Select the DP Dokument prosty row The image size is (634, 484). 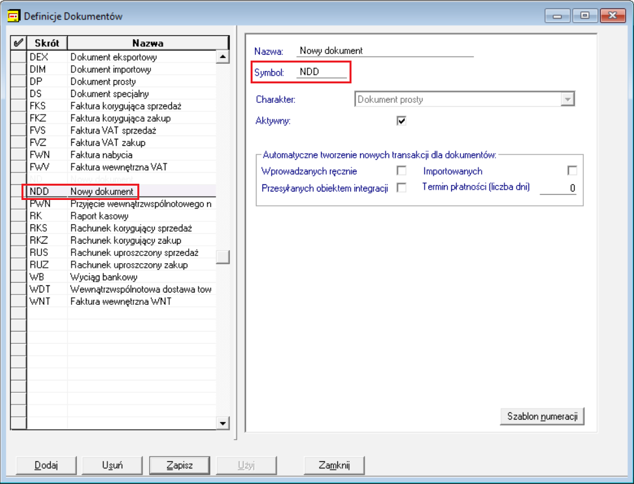coord(121,81)
